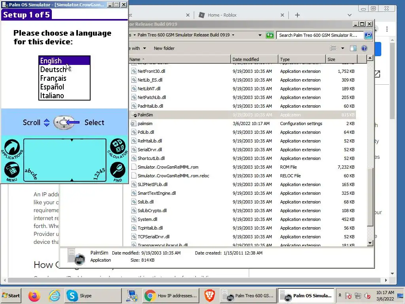The height and width of the screenshot is (304, 405).
Task: Choose Español as device language
Action: pyautogui.click(x=64, y=87)
